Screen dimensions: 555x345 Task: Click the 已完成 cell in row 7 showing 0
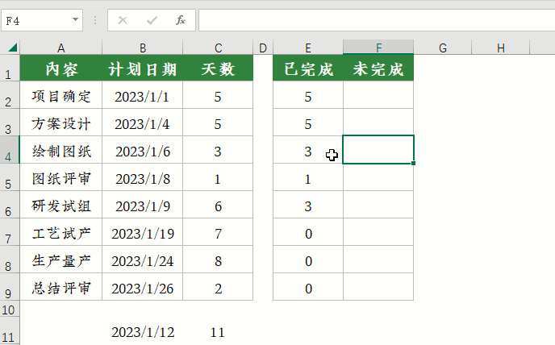pos(308,232)
